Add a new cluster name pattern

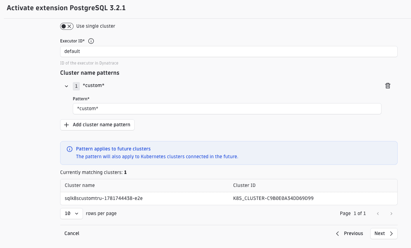tap(97, 125)
